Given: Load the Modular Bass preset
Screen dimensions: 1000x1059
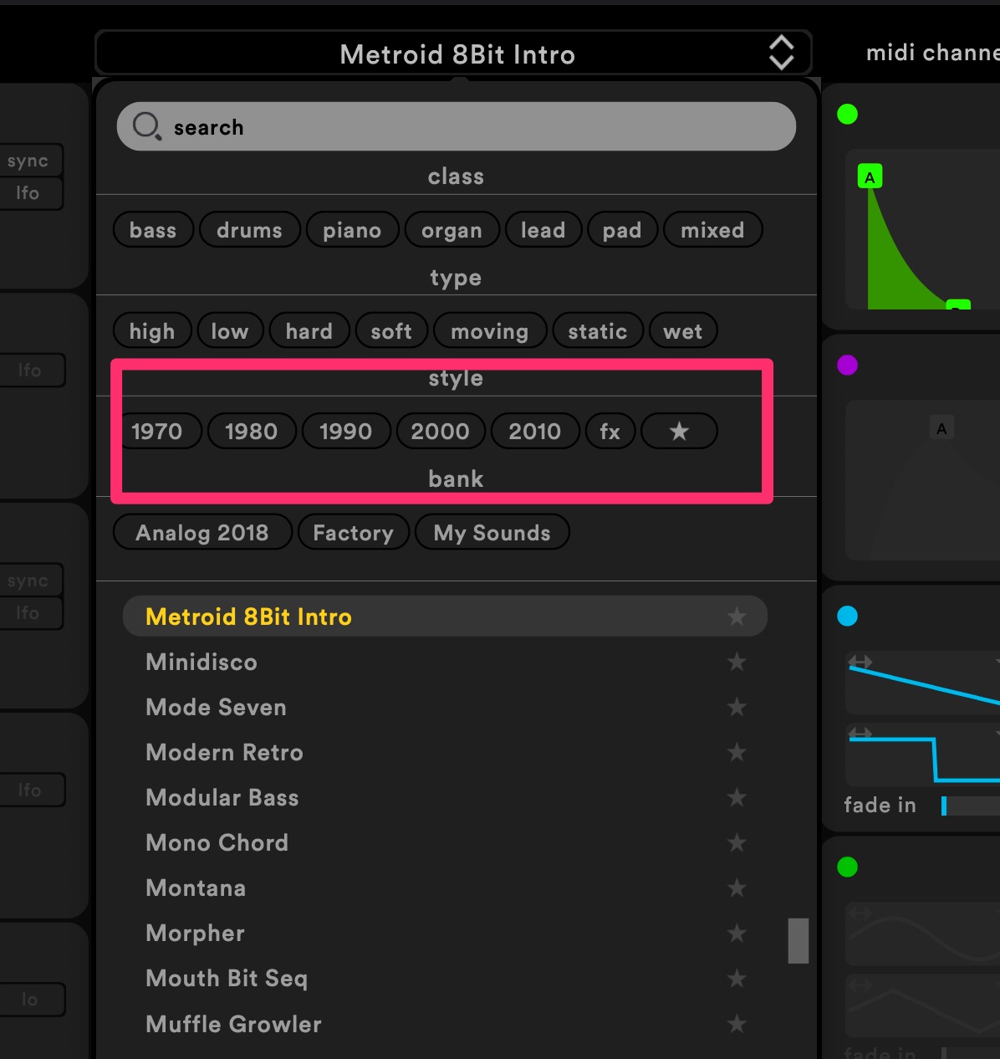Looking at the screenshot, I should tap(222, 798).
